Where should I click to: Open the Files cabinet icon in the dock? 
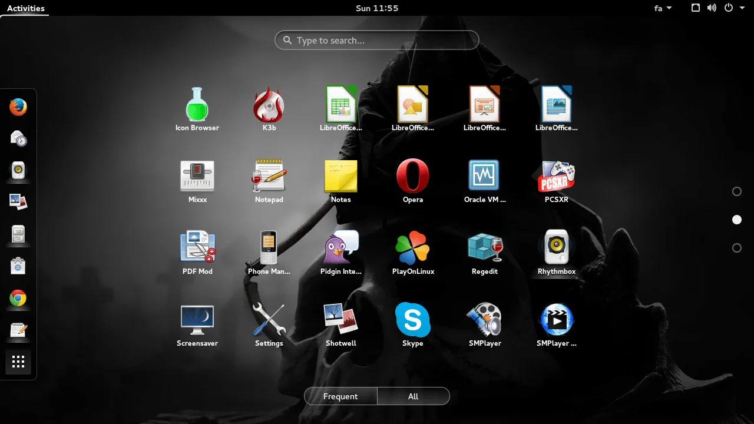[18, 234]
